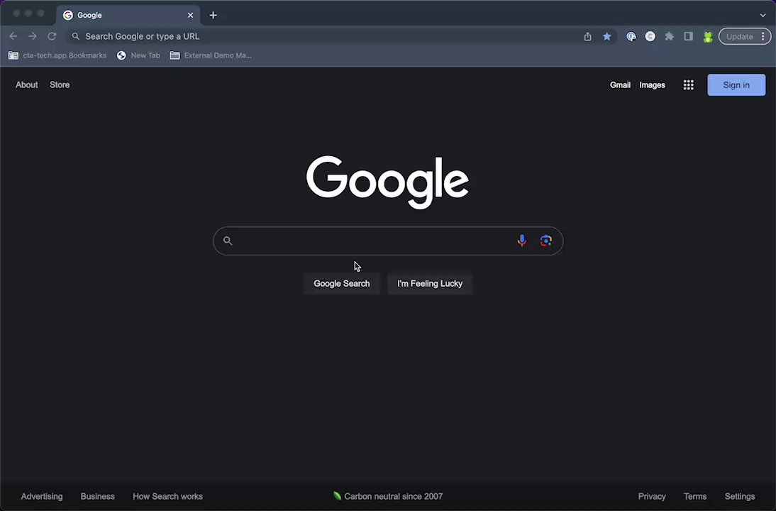776x511 pixels.
Task: Open the Gmail link
Action: pyautogui.click(x=620, y=85)
